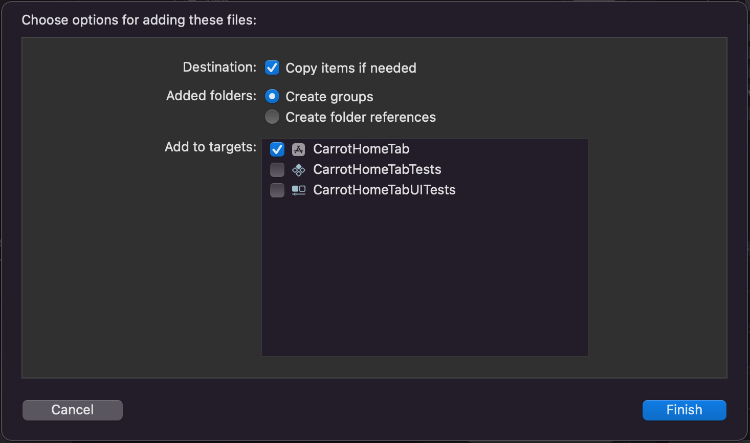Click the Create folder references label text
Screen dimensions: 750x443
click(361, 117)
